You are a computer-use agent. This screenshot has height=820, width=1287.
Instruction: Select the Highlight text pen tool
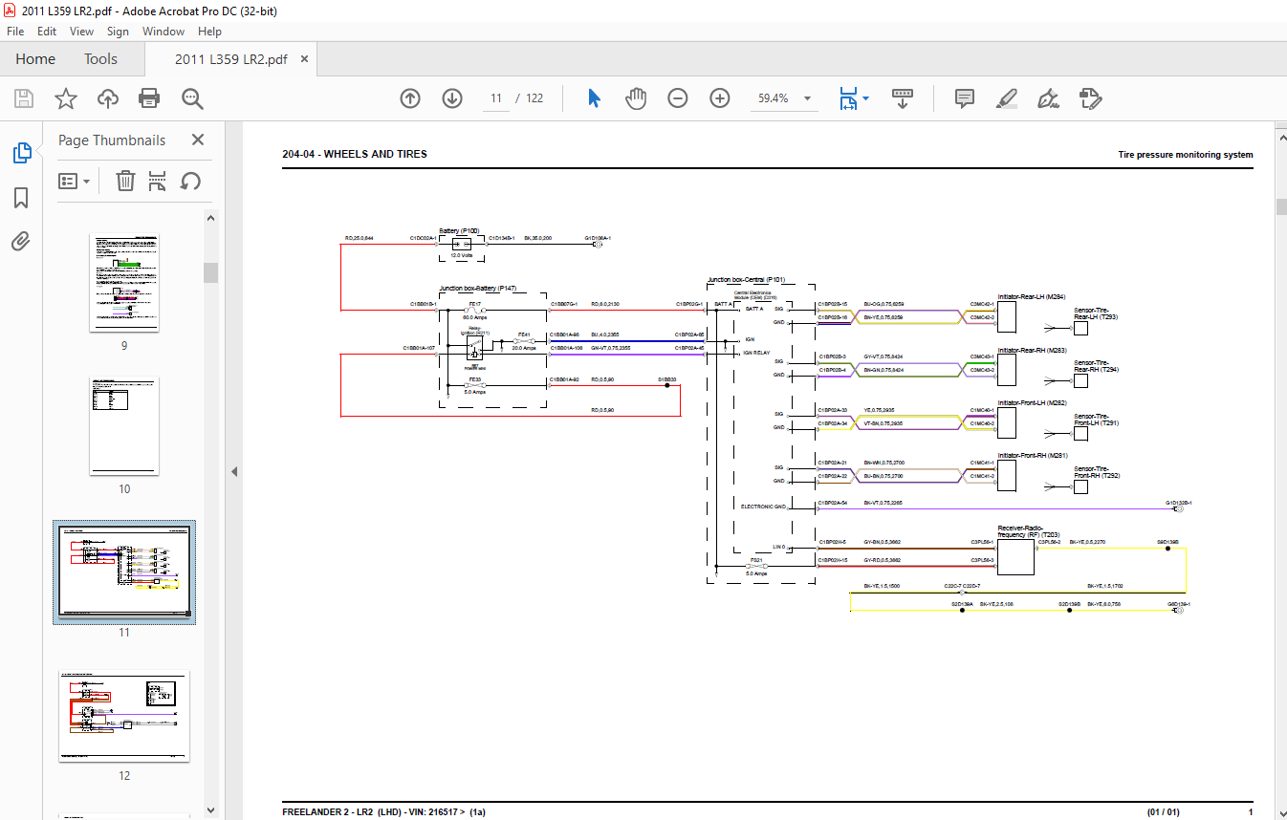[x=1006, y=98]
